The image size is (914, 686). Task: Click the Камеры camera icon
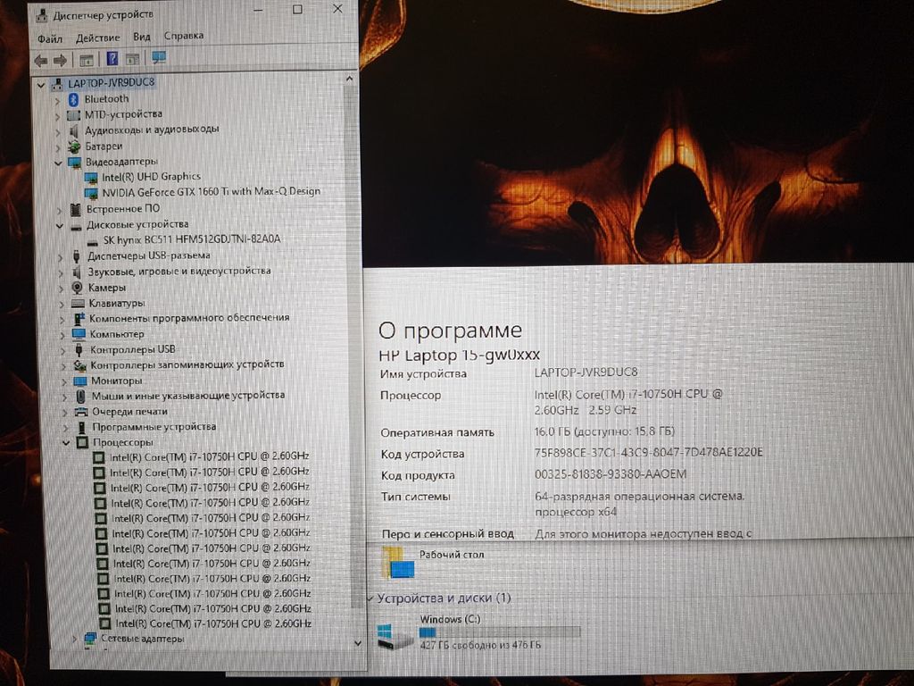coord(77,288)
